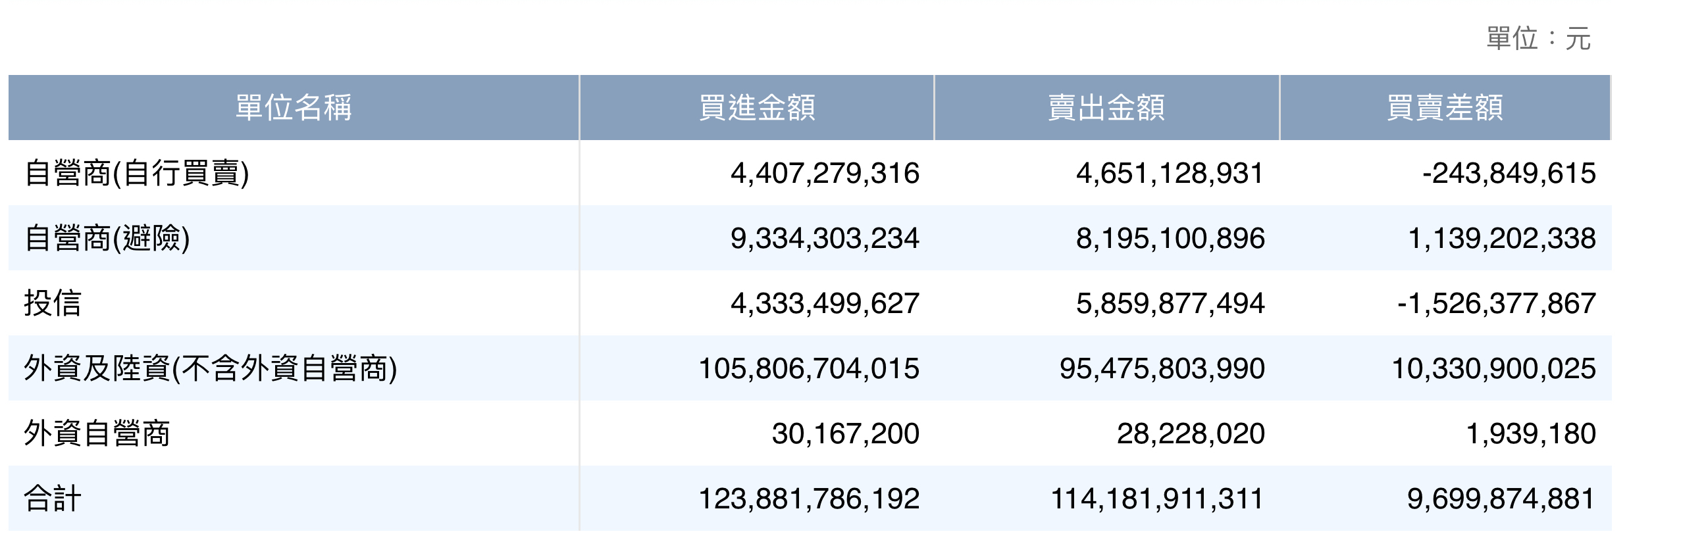Select the 合計 row label
1681x538 pixels.
tap(53, 499)
